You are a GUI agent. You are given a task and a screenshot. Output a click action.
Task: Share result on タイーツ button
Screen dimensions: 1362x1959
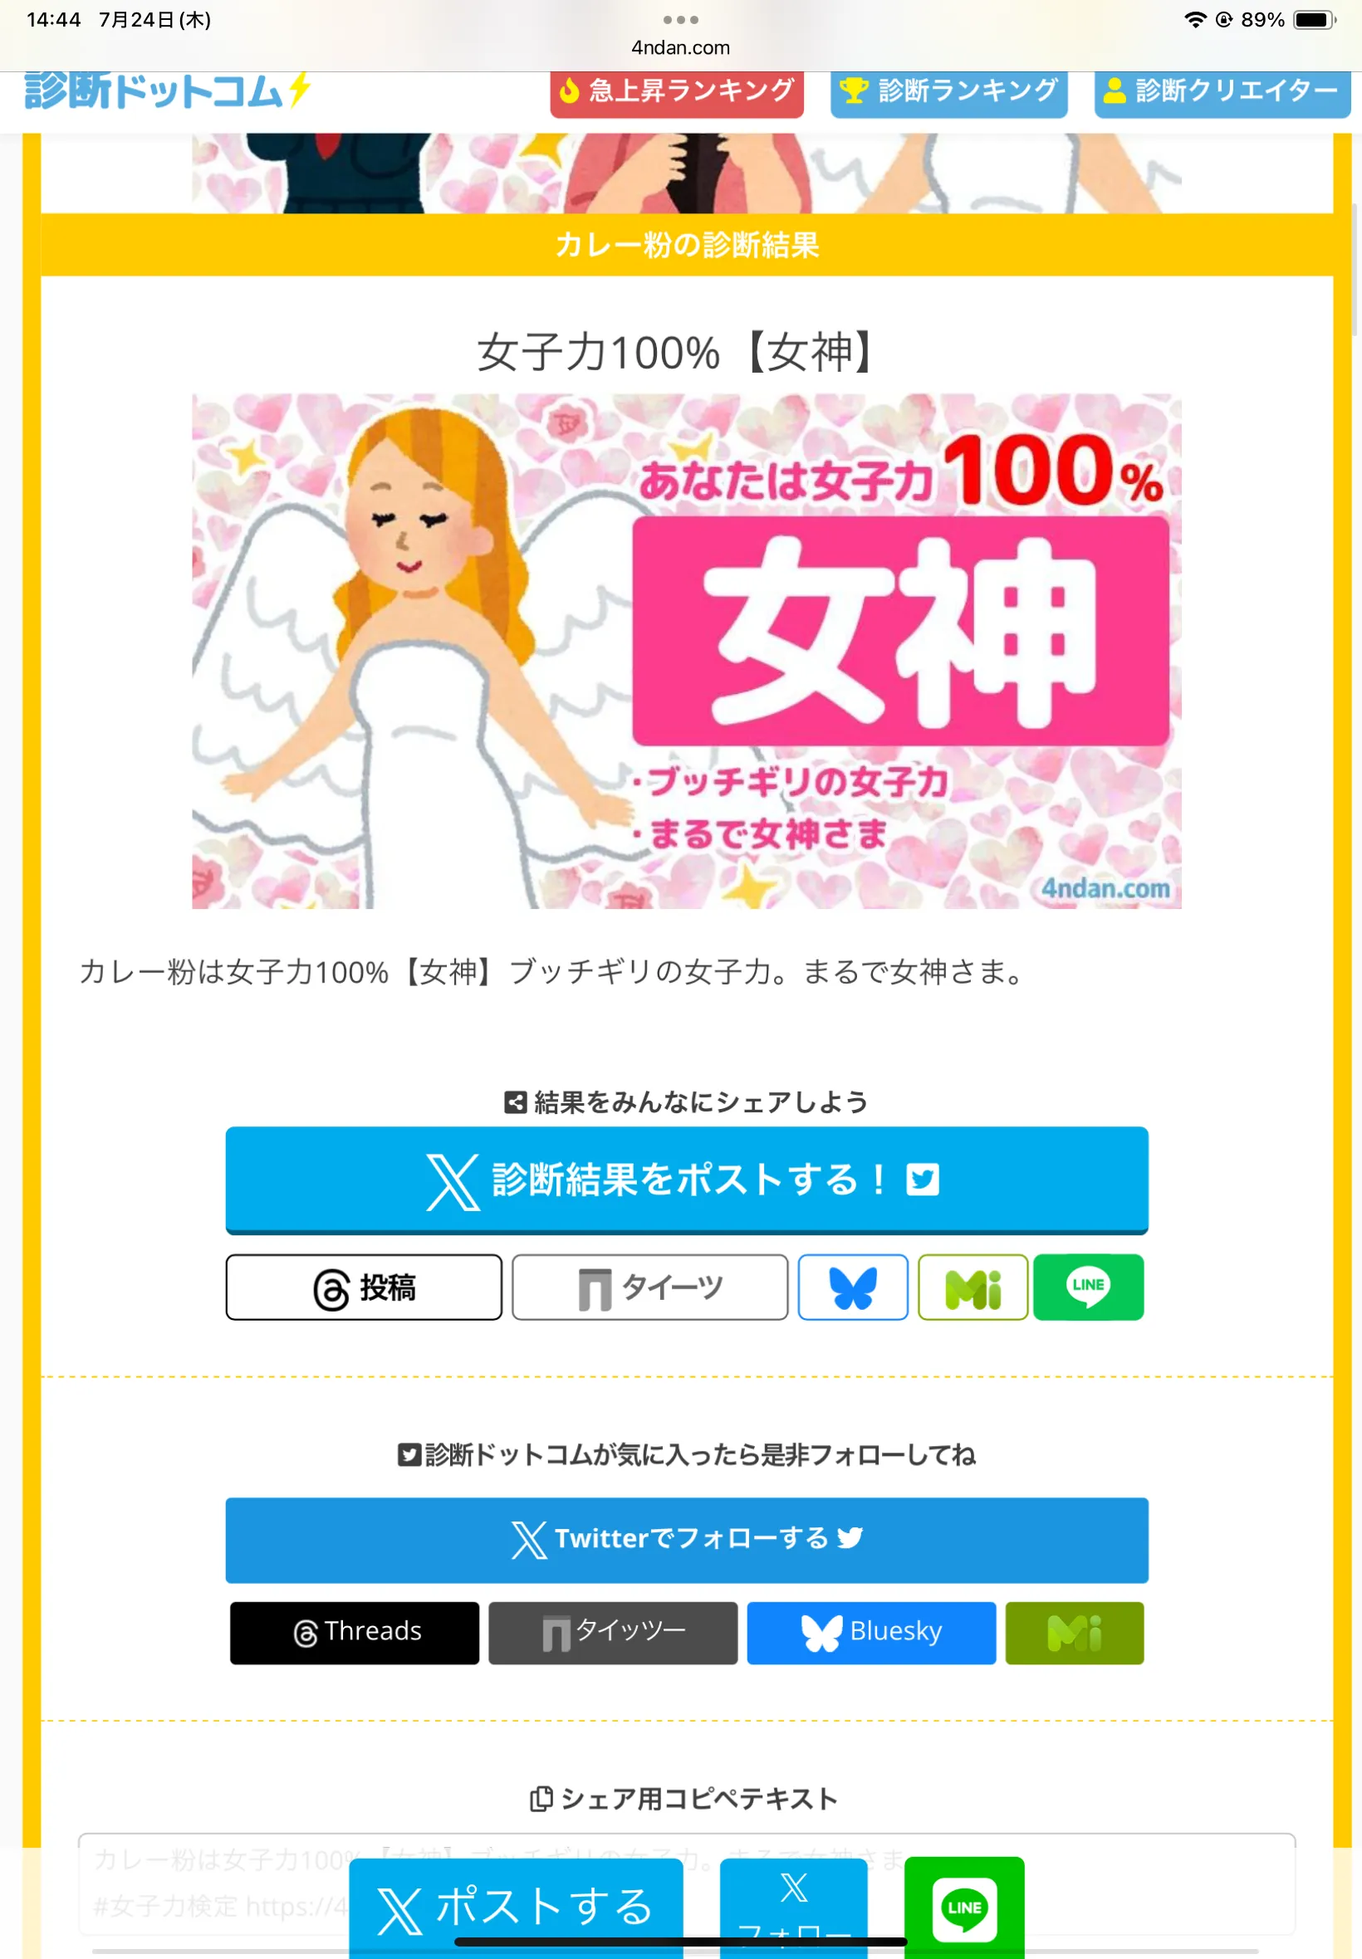pyautogui.click(x=649, y=1287)
